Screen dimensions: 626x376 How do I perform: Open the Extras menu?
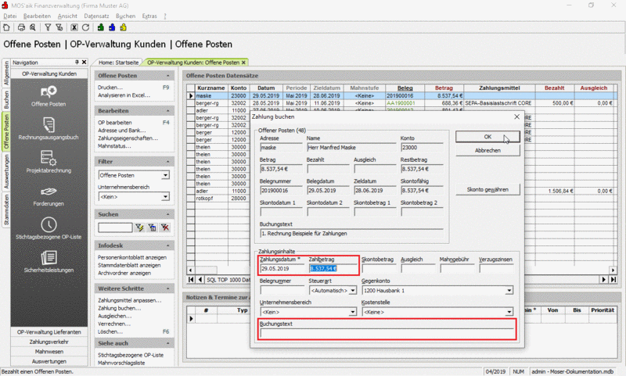point(149,16)
